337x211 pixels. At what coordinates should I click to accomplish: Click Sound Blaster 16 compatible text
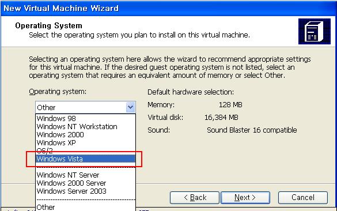click(252, 130)
